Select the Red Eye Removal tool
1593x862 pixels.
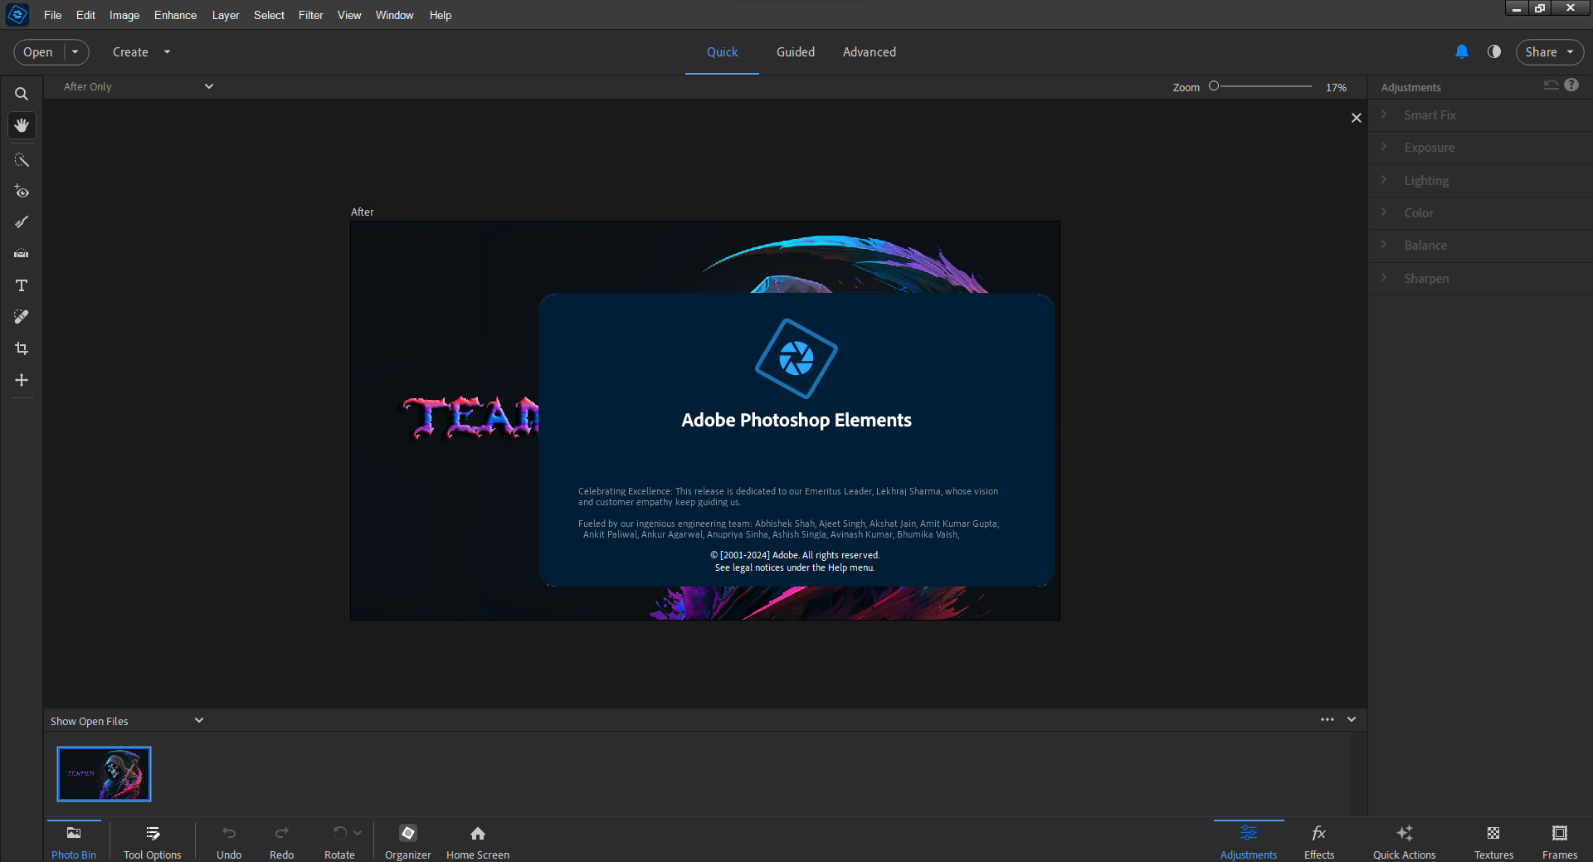click(x=22, y=192)
